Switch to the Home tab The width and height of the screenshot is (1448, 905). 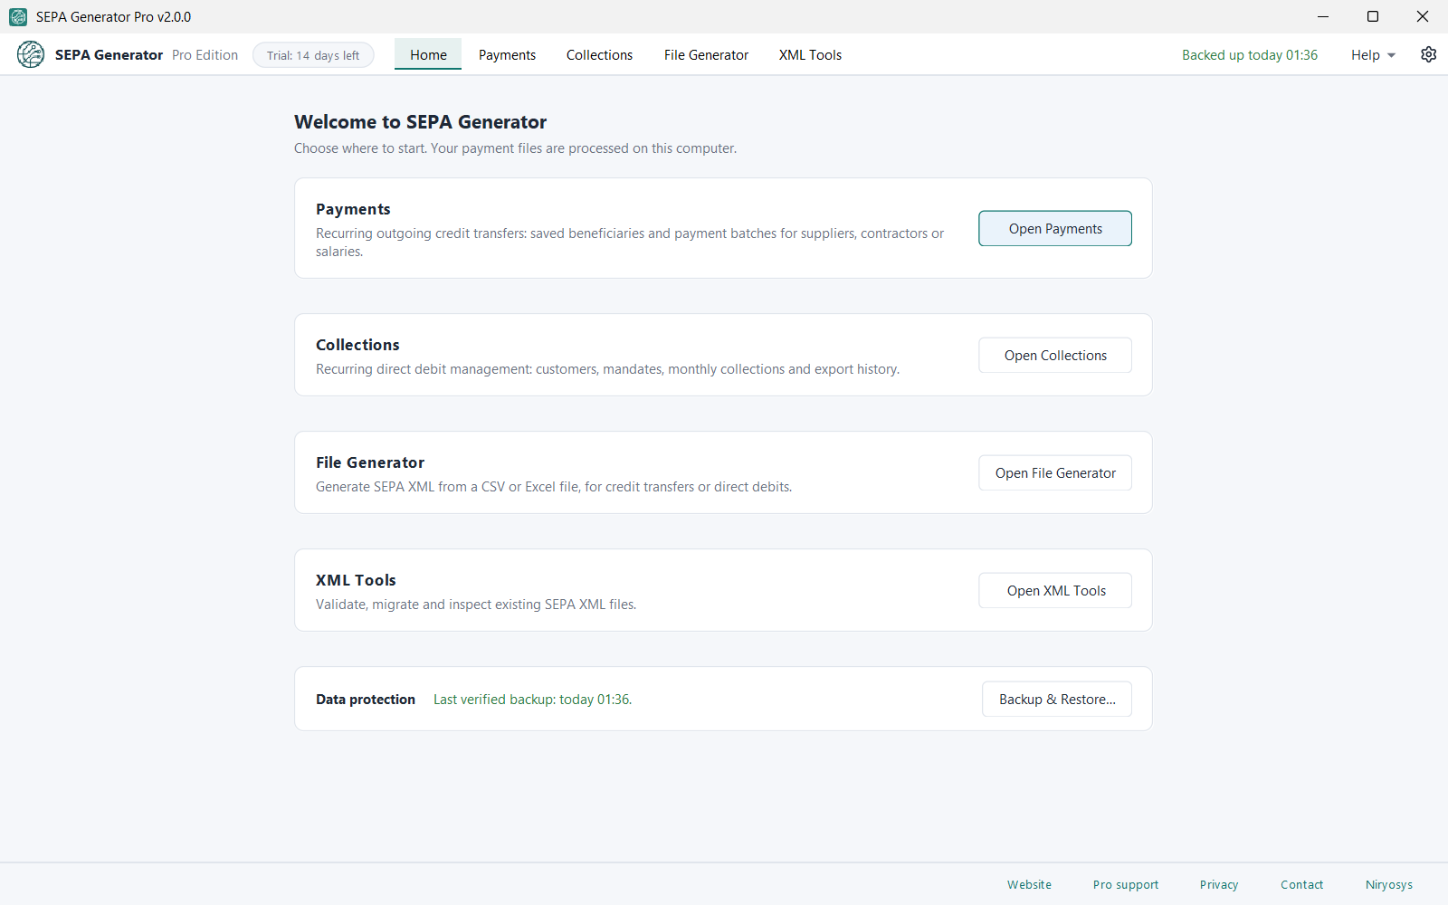point(428,54)
